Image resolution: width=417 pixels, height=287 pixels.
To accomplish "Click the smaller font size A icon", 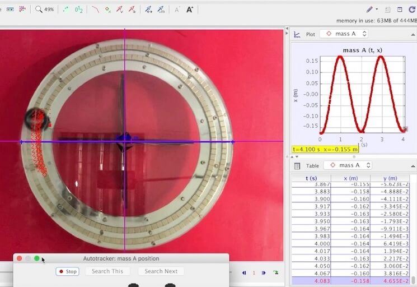I will (177, 10).
